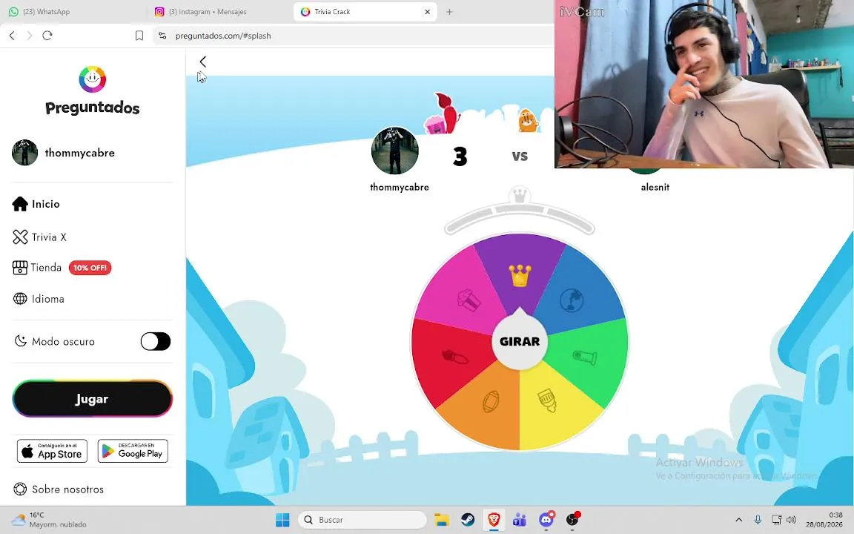Click the 10% OFF! badge
Screen dimensions: 854x534
(x=90, y=268)
